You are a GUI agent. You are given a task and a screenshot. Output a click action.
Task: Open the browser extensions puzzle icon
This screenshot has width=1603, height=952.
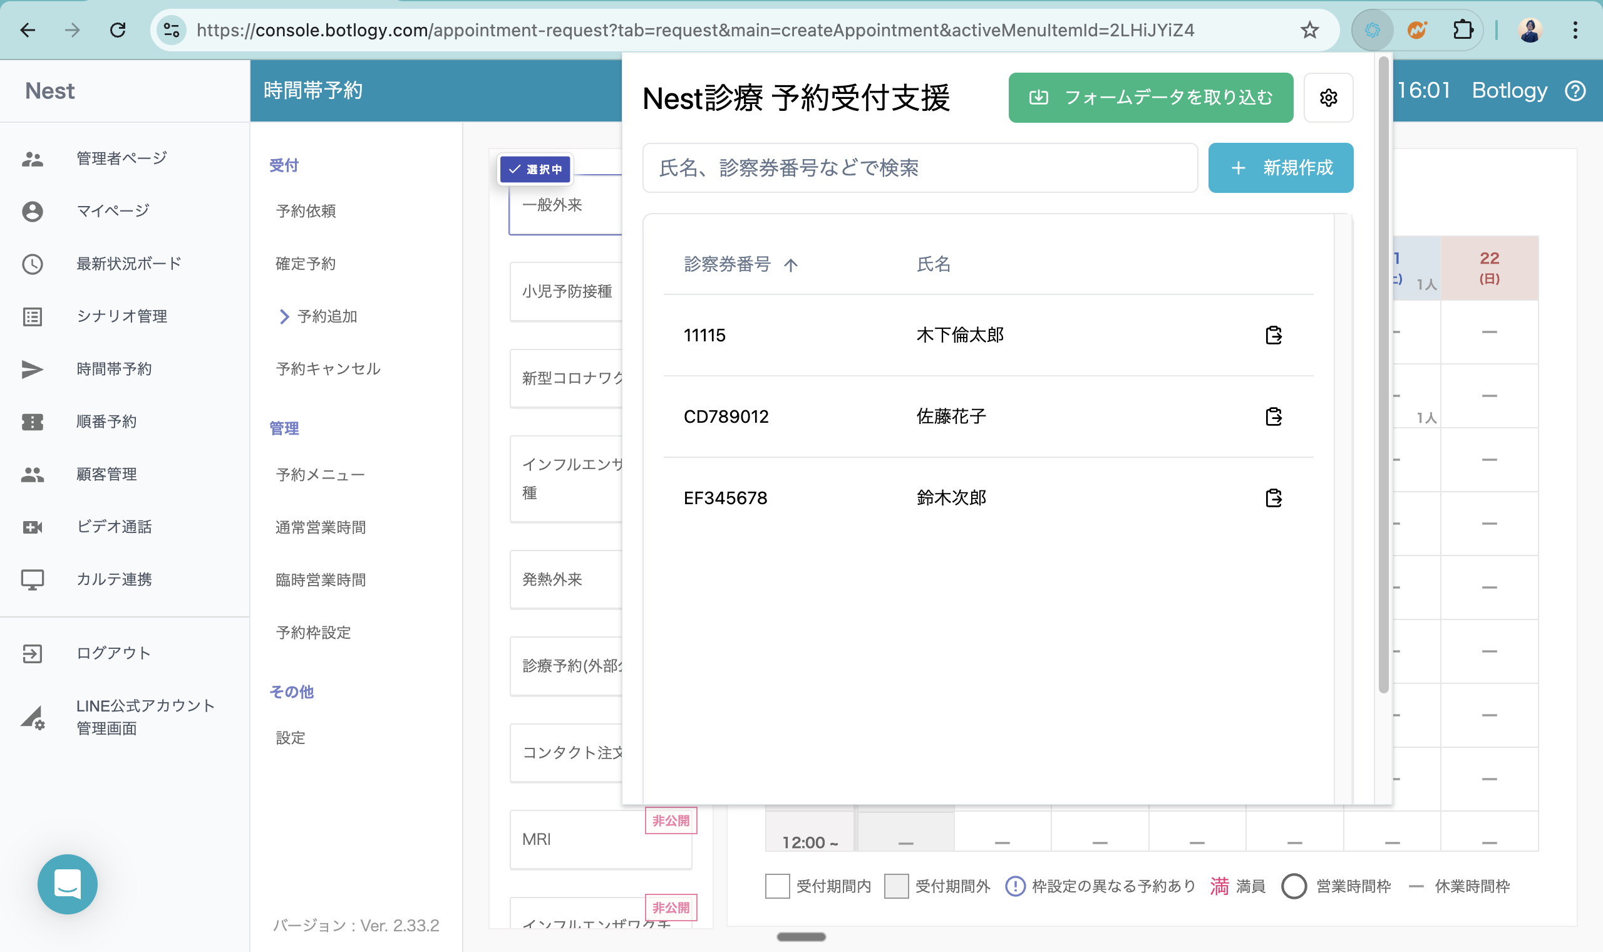(x=1463, y=30)
